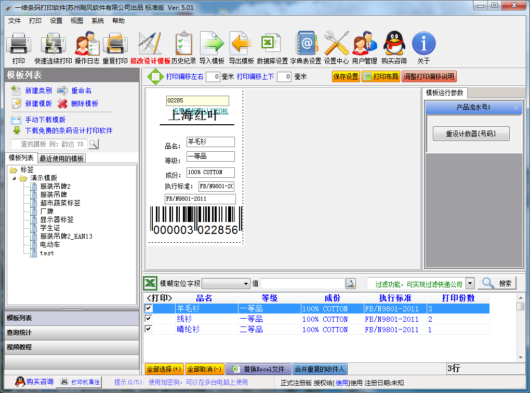Click the 打印偏移左右 offset input field
This screenshot has width=530, height=393.
point(213,77)
